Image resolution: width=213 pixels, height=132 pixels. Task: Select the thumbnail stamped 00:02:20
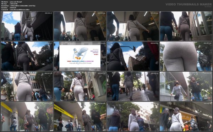pyautogui.click(x=186, y=56)
